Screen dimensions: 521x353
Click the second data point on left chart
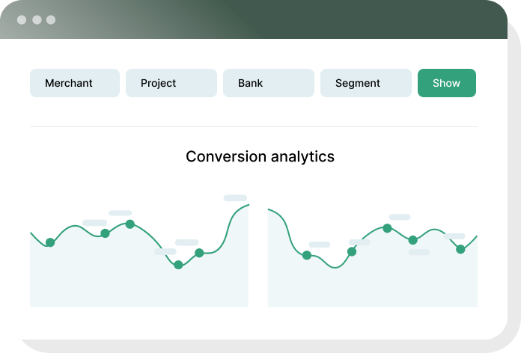point(105,233)
